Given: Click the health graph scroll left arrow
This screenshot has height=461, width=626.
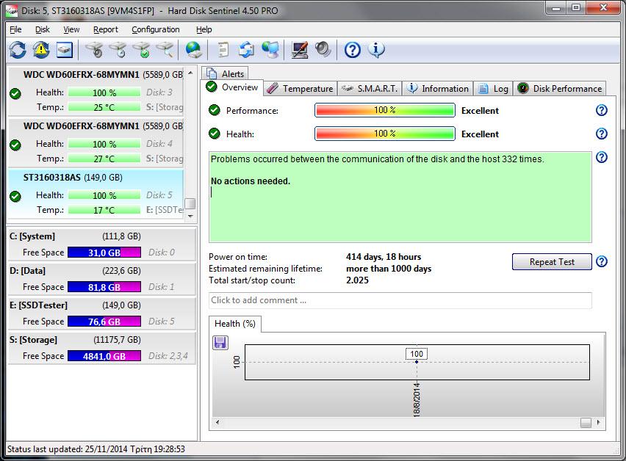Looking at the screenshot, I should coord(217,422).
